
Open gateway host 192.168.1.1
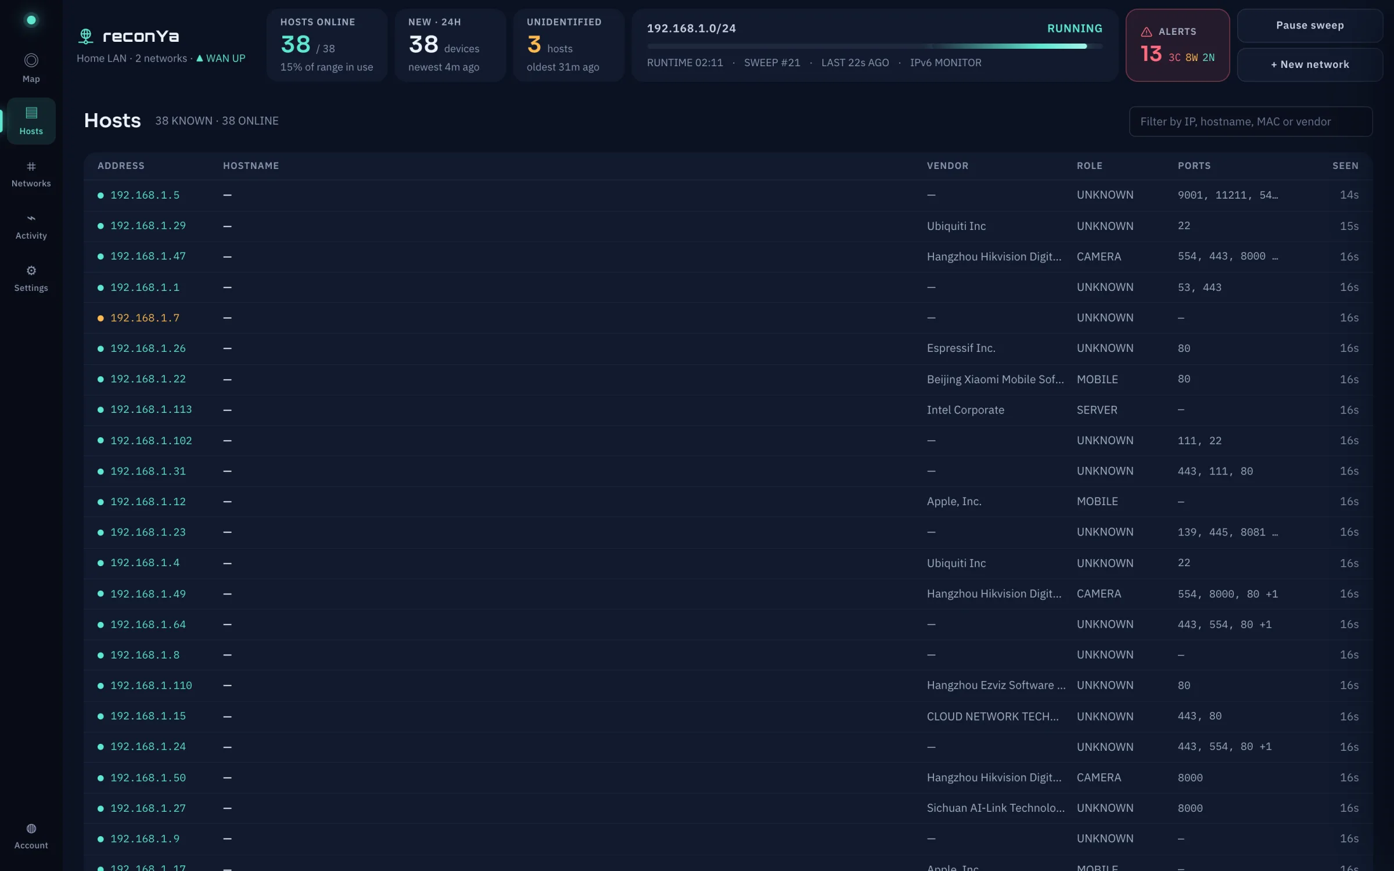coord(728,287)
